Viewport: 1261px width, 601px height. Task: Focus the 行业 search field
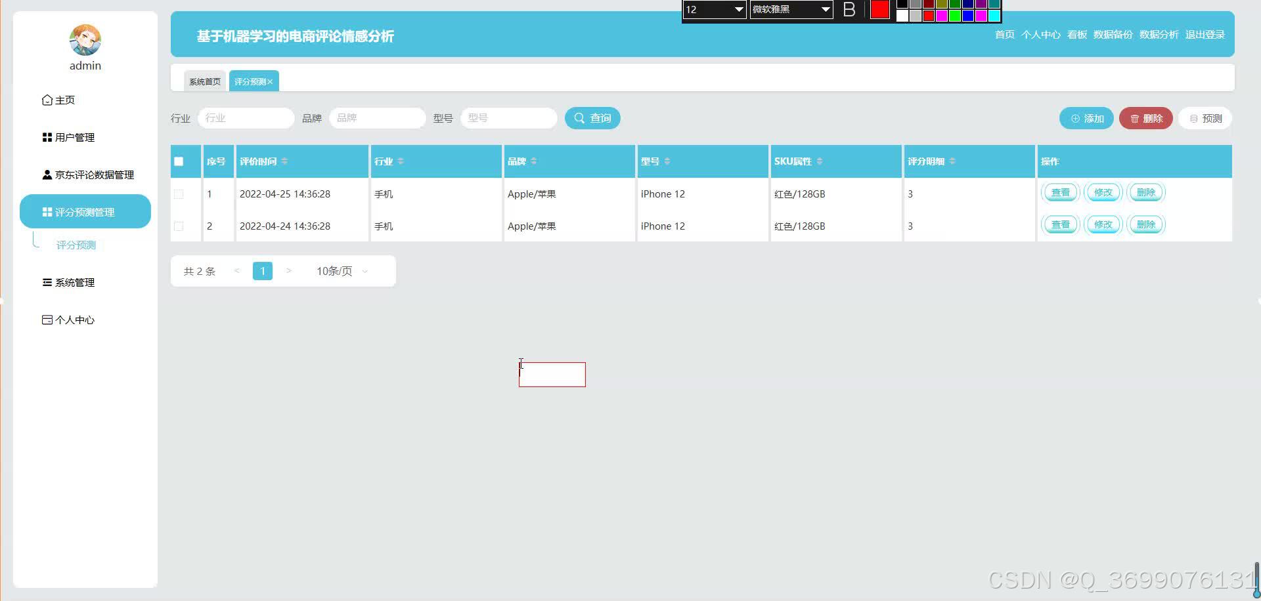(246, 118)
